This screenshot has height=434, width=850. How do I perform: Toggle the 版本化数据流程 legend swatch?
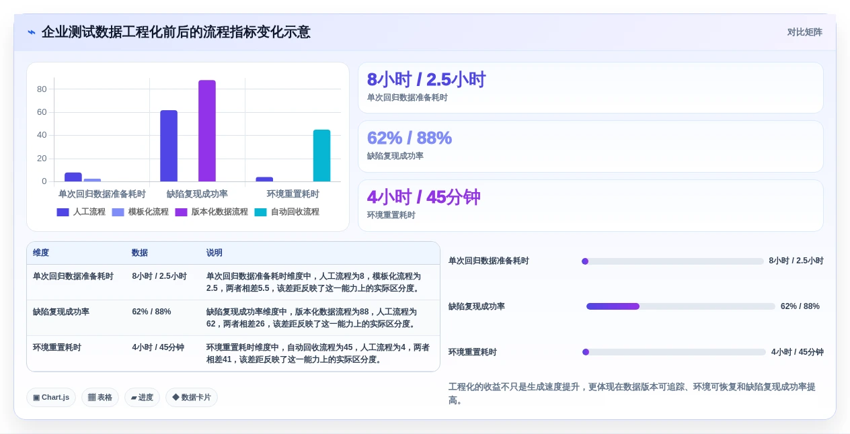click(x=181, y=212)
